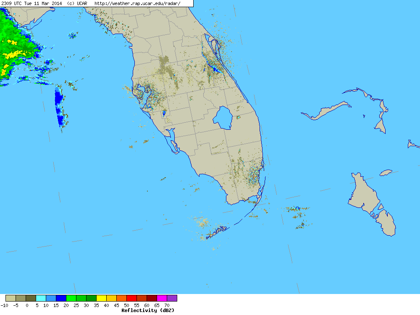Image resolution: width=420 pixels, height=315 pixels.
Task: Click the bright red 50 dBZ swatch
Action: tap(132, 298)
